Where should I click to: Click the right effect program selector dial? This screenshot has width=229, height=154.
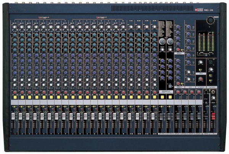pyautogui.click(x=169, y=41)
